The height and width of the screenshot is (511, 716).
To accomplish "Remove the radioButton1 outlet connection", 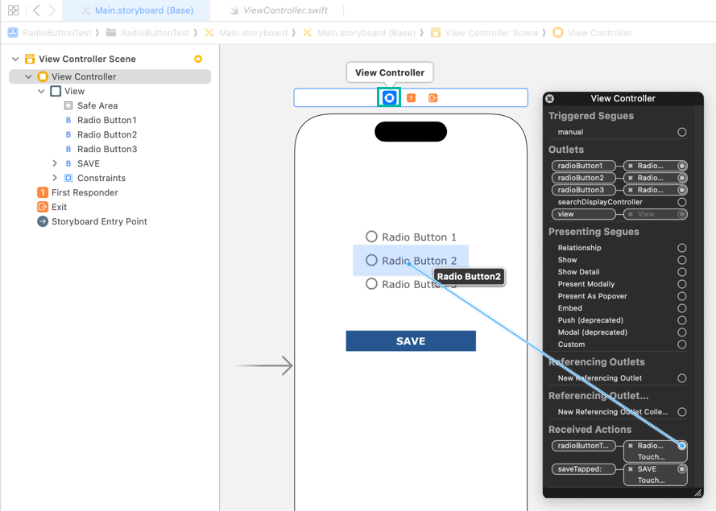I will tap(631, 166).
